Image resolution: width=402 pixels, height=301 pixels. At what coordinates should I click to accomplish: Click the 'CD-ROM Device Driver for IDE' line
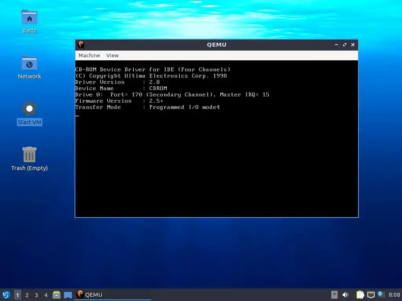click(153, 70)
